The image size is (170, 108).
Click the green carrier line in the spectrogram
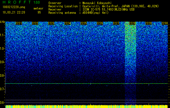[x=86, y=83]
